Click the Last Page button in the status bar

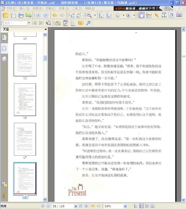click(86, 206)
